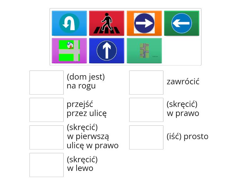Select the green left-arrow sign tile

coord(182,23)
